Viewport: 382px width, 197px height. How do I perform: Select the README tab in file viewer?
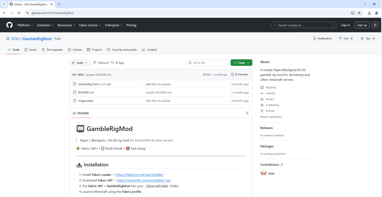pyautogui.click(x=81, y=113)
